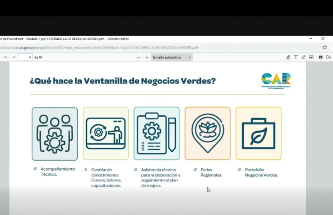Click the CAR logo on the slide
Viewport: 333px width, 215px height.
pyautogui.click(x=276, y=81)
